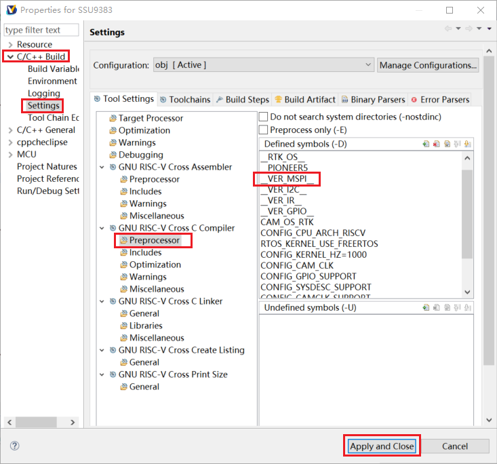Expand the C/C++ General node
497x464 pixels.
tap(10, 130)
